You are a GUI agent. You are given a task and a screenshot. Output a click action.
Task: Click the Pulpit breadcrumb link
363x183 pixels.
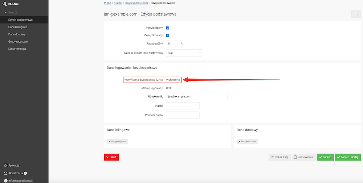[108, 3]
